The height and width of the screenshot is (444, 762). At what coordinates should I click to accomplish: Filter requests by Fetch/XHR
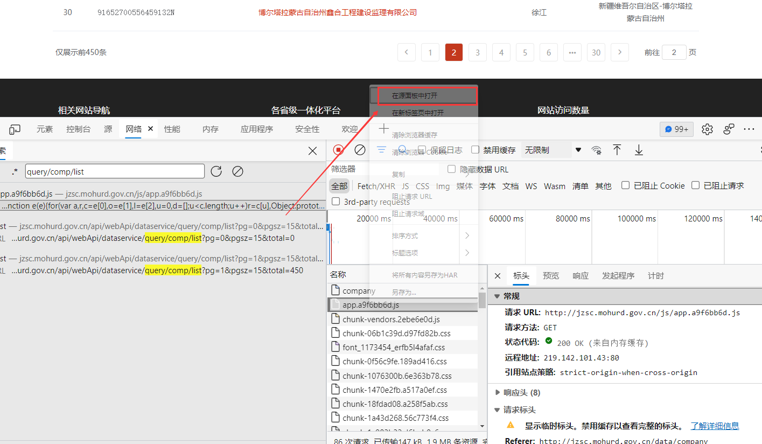376,186
